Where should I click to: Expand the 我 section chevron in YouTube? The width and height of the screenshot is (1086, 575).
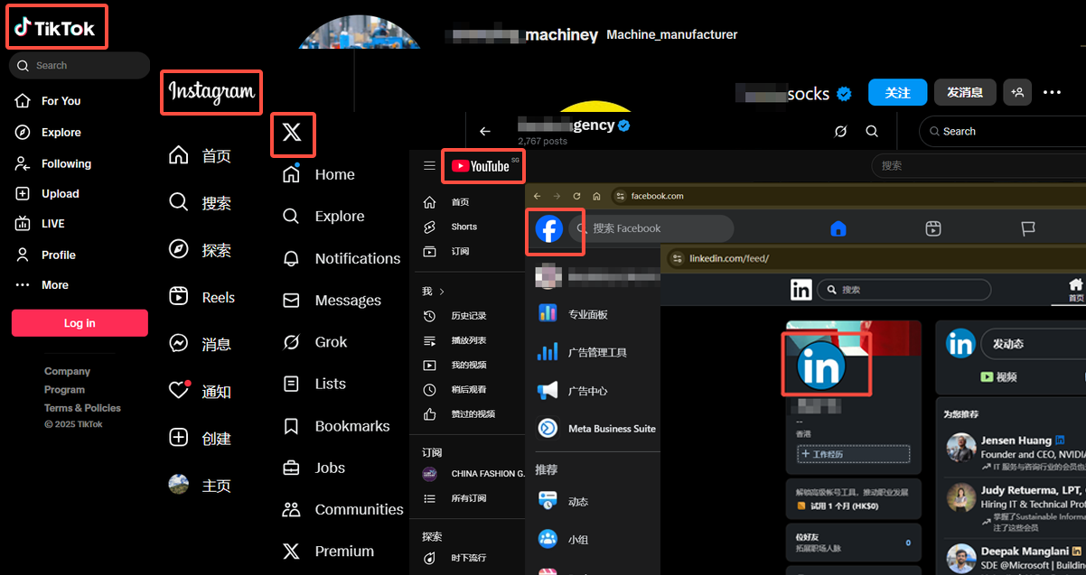click(x=442, y=292)
